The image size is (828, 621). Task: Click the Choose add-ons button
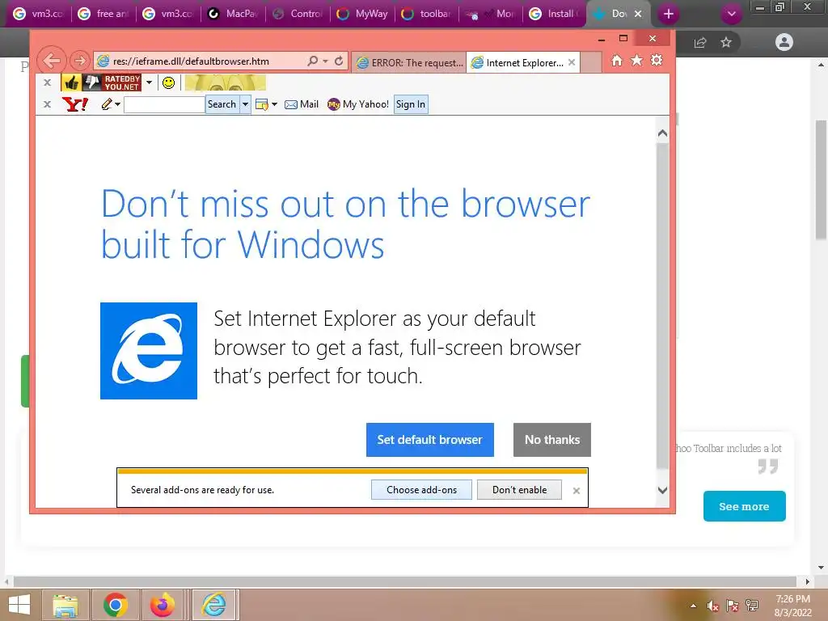point(421,490)
